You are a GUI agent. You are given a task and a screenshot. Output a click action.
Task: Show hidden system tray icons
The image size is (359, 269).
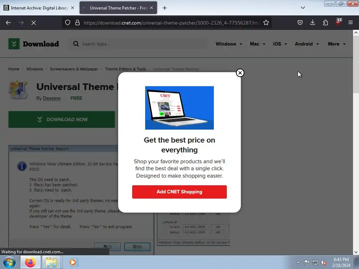(298, 262)
